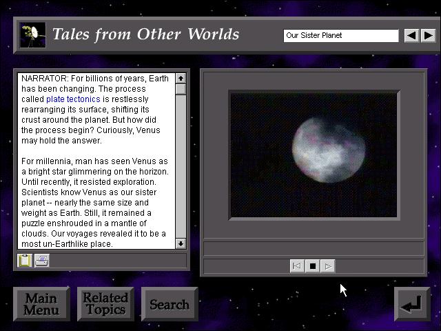Click the scrollbar thumb in the text panel

tap(181, 89)
